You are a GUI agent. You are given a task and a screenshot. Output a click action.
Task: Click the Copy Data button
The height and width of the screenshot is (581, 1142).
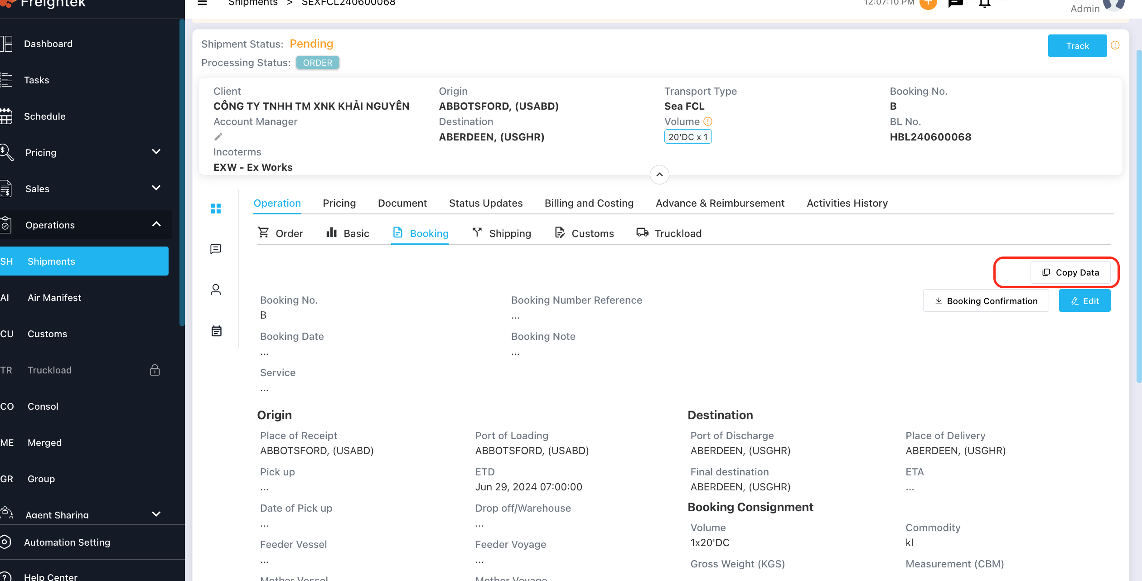pos(1070,272)
